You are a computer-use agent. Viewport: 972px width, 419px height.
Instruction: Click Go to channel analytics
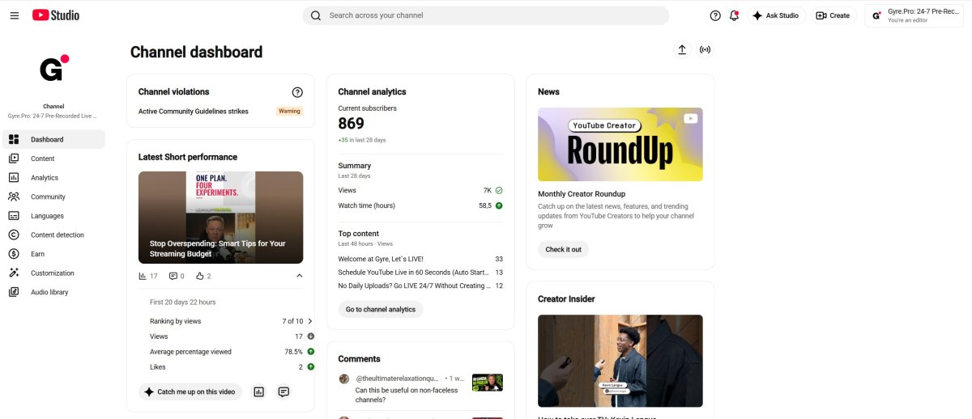tap(381, 309)
